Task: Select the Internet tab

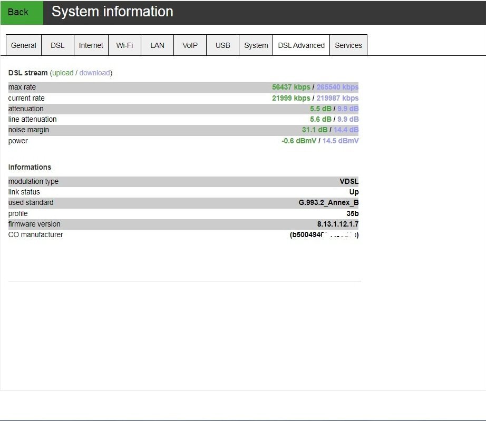Action: click(91, 45)
